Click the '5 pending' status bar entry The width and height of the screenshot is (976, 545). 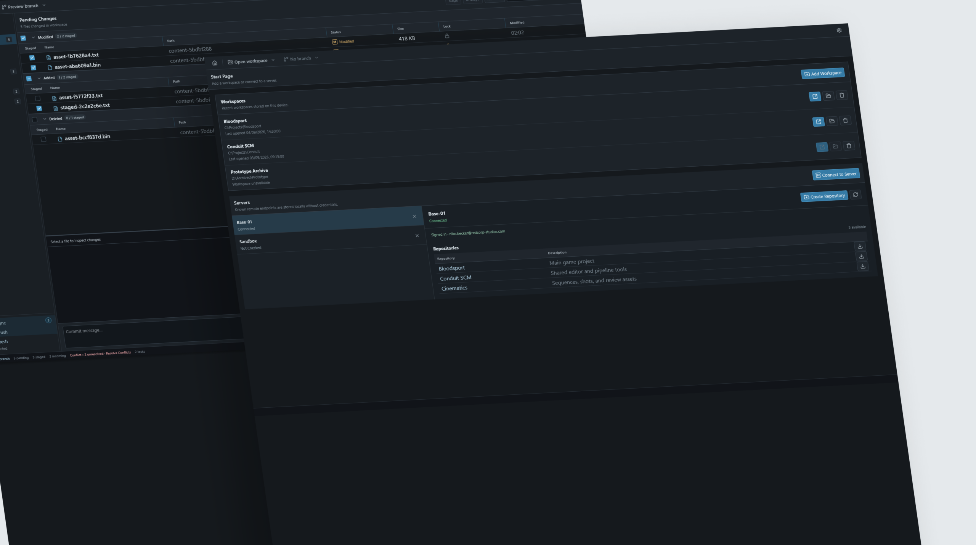21,358
